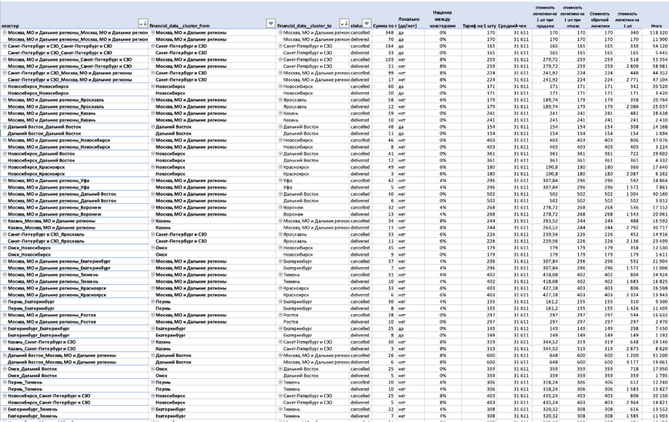This screenshot has width=669, height=422.
Task: Select the sum cell with value 348
Action: (x=384, y=33)
